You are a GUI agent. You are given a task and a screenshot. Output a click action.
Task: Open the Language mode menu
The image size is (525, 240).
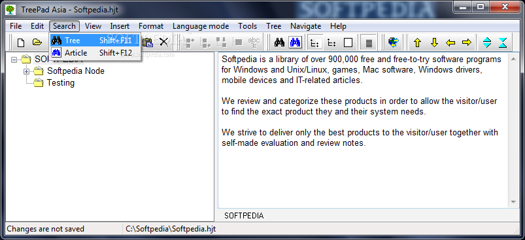(x=201, y=26)
